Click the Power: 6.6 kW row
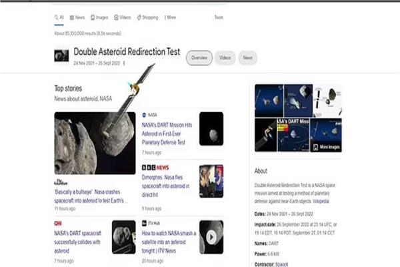Screen dimensions: 400x267 (x=267, y=254)
